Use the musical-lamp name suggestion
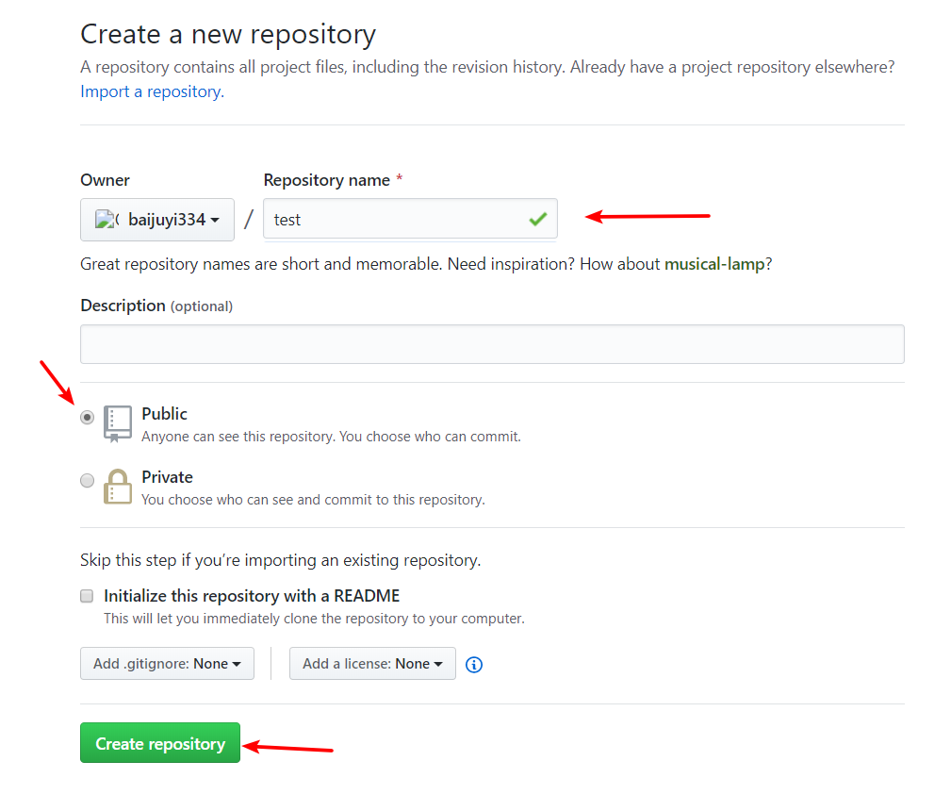This screenshot has height=794, width=951. 714,264
